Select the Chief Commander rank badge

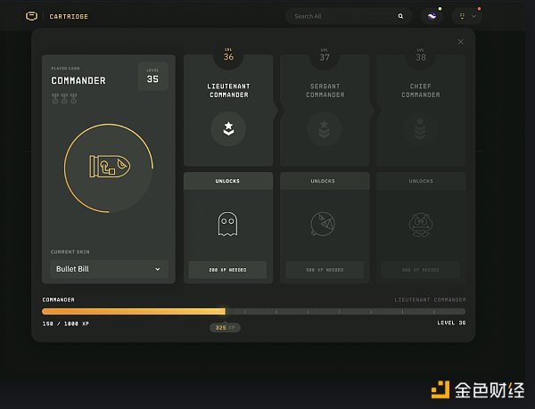(420, 128)
